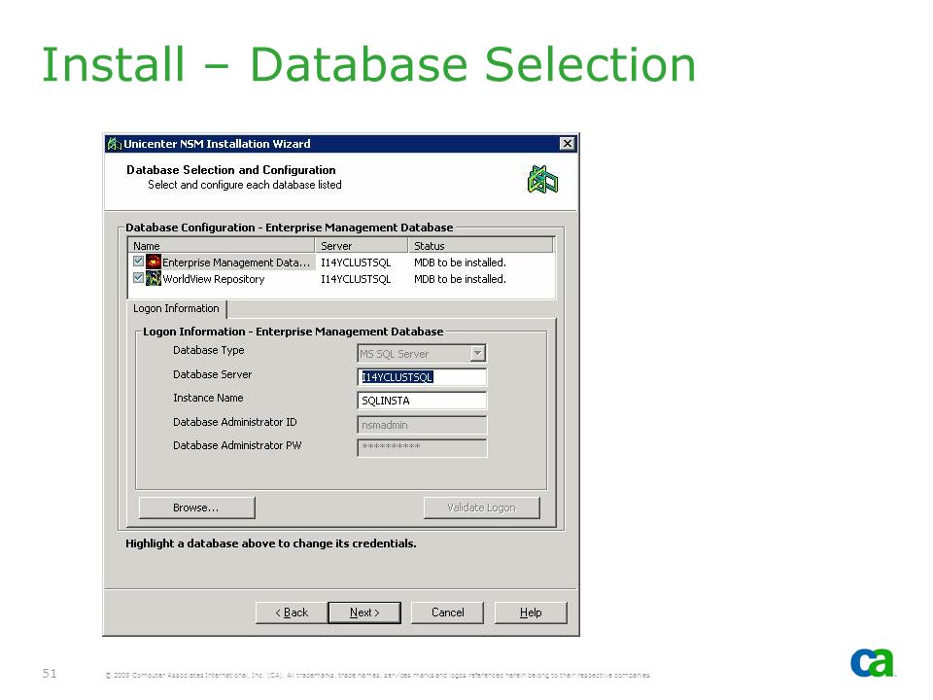Click the Enterprise Management Database row icon
Viewport: 933px width, 700px height.
(154, 262)
